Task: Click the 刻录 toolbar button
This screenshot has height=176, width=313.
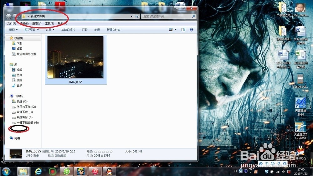Action: 97,29
